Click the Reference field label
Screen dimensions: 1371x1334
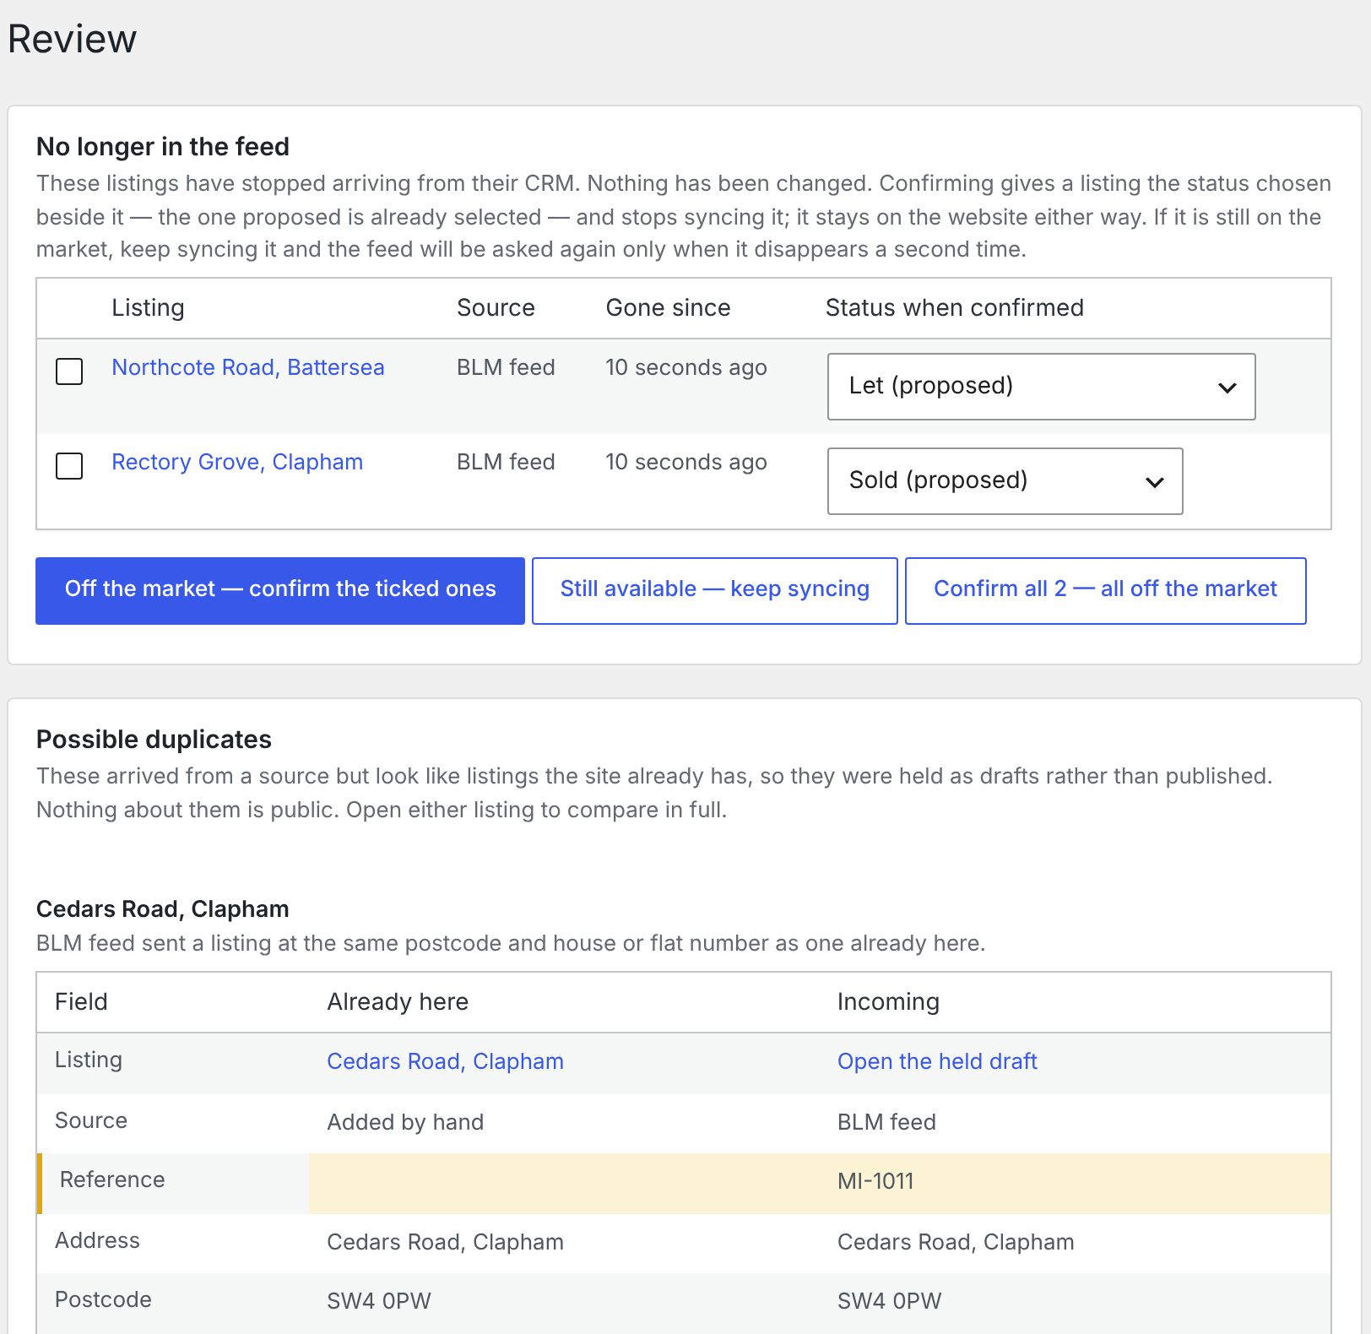pos(112,1179)
